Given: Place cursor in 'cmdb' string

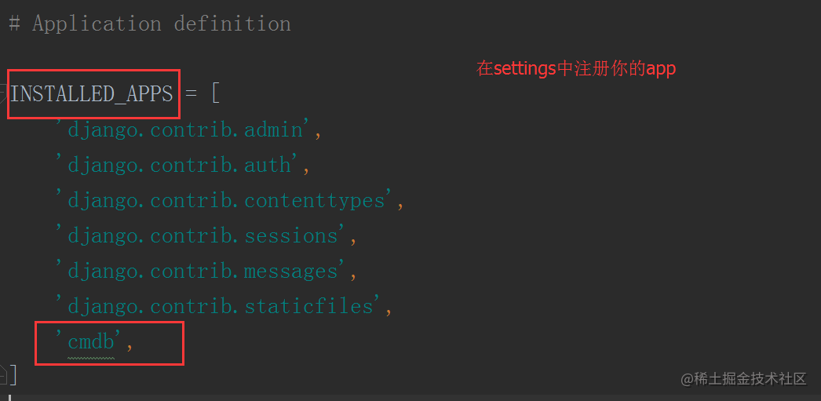Looking at the screenshot, I should pos(92,342).
